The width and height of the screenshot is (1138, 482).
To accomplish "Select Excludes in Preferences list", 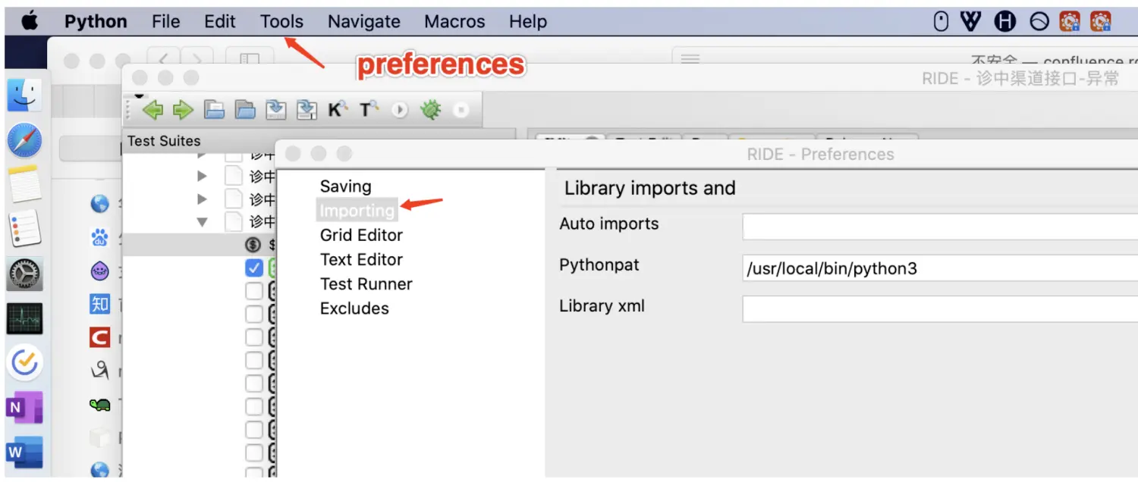I will 354,308.
